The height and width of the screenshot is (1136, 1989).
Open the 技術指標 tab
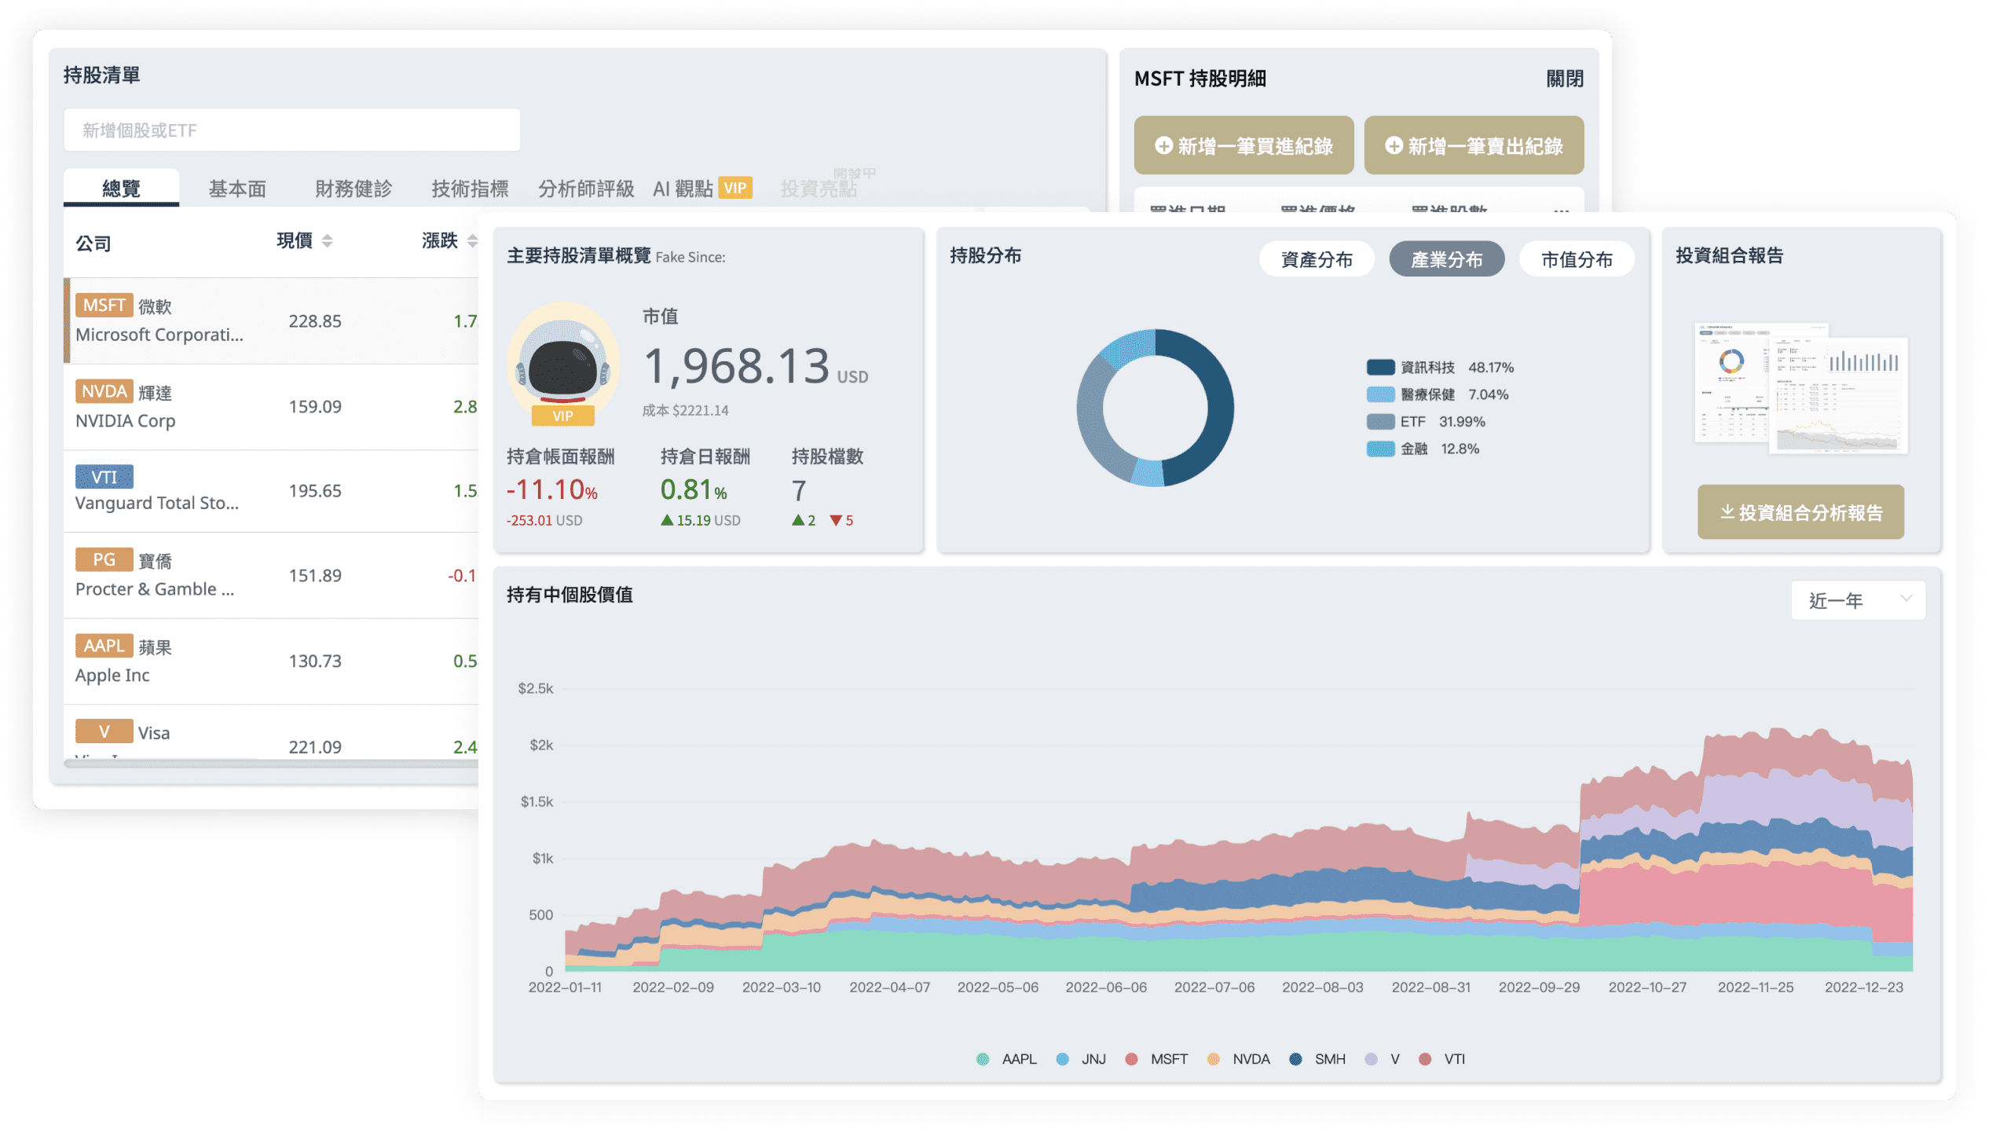(470, 189)
